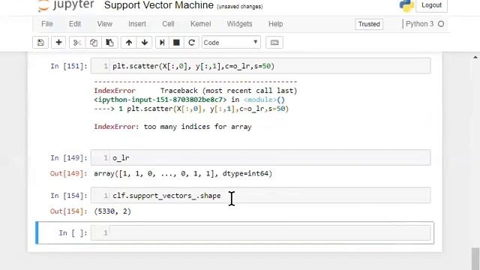480x270 pixels.
Task: Click the (unsaved changes) status text
Action: tap(240, 7)
